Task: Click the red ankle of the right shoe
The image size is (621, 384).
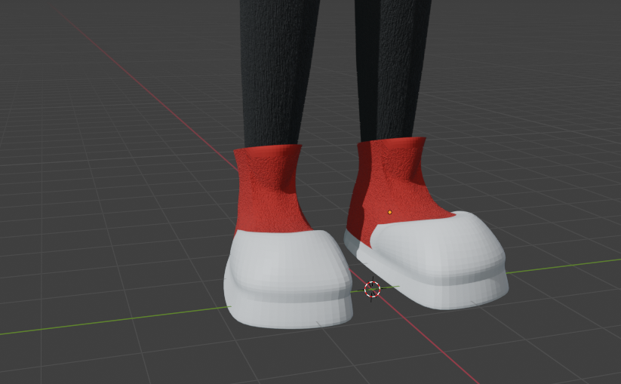Action: 396,177
